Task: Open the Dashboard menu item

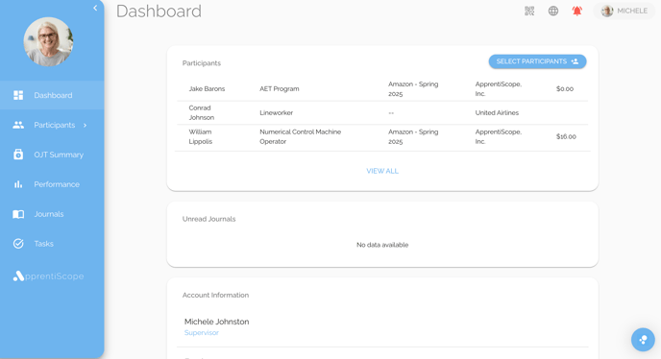Action: [52, 95]
